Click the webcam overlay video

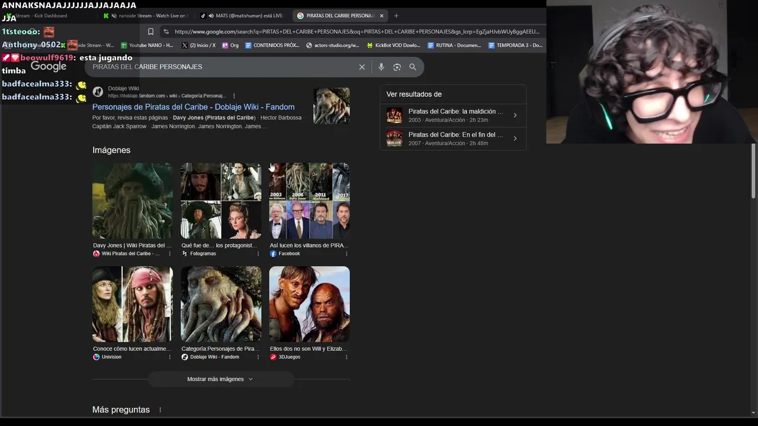[x=652, y=72]
